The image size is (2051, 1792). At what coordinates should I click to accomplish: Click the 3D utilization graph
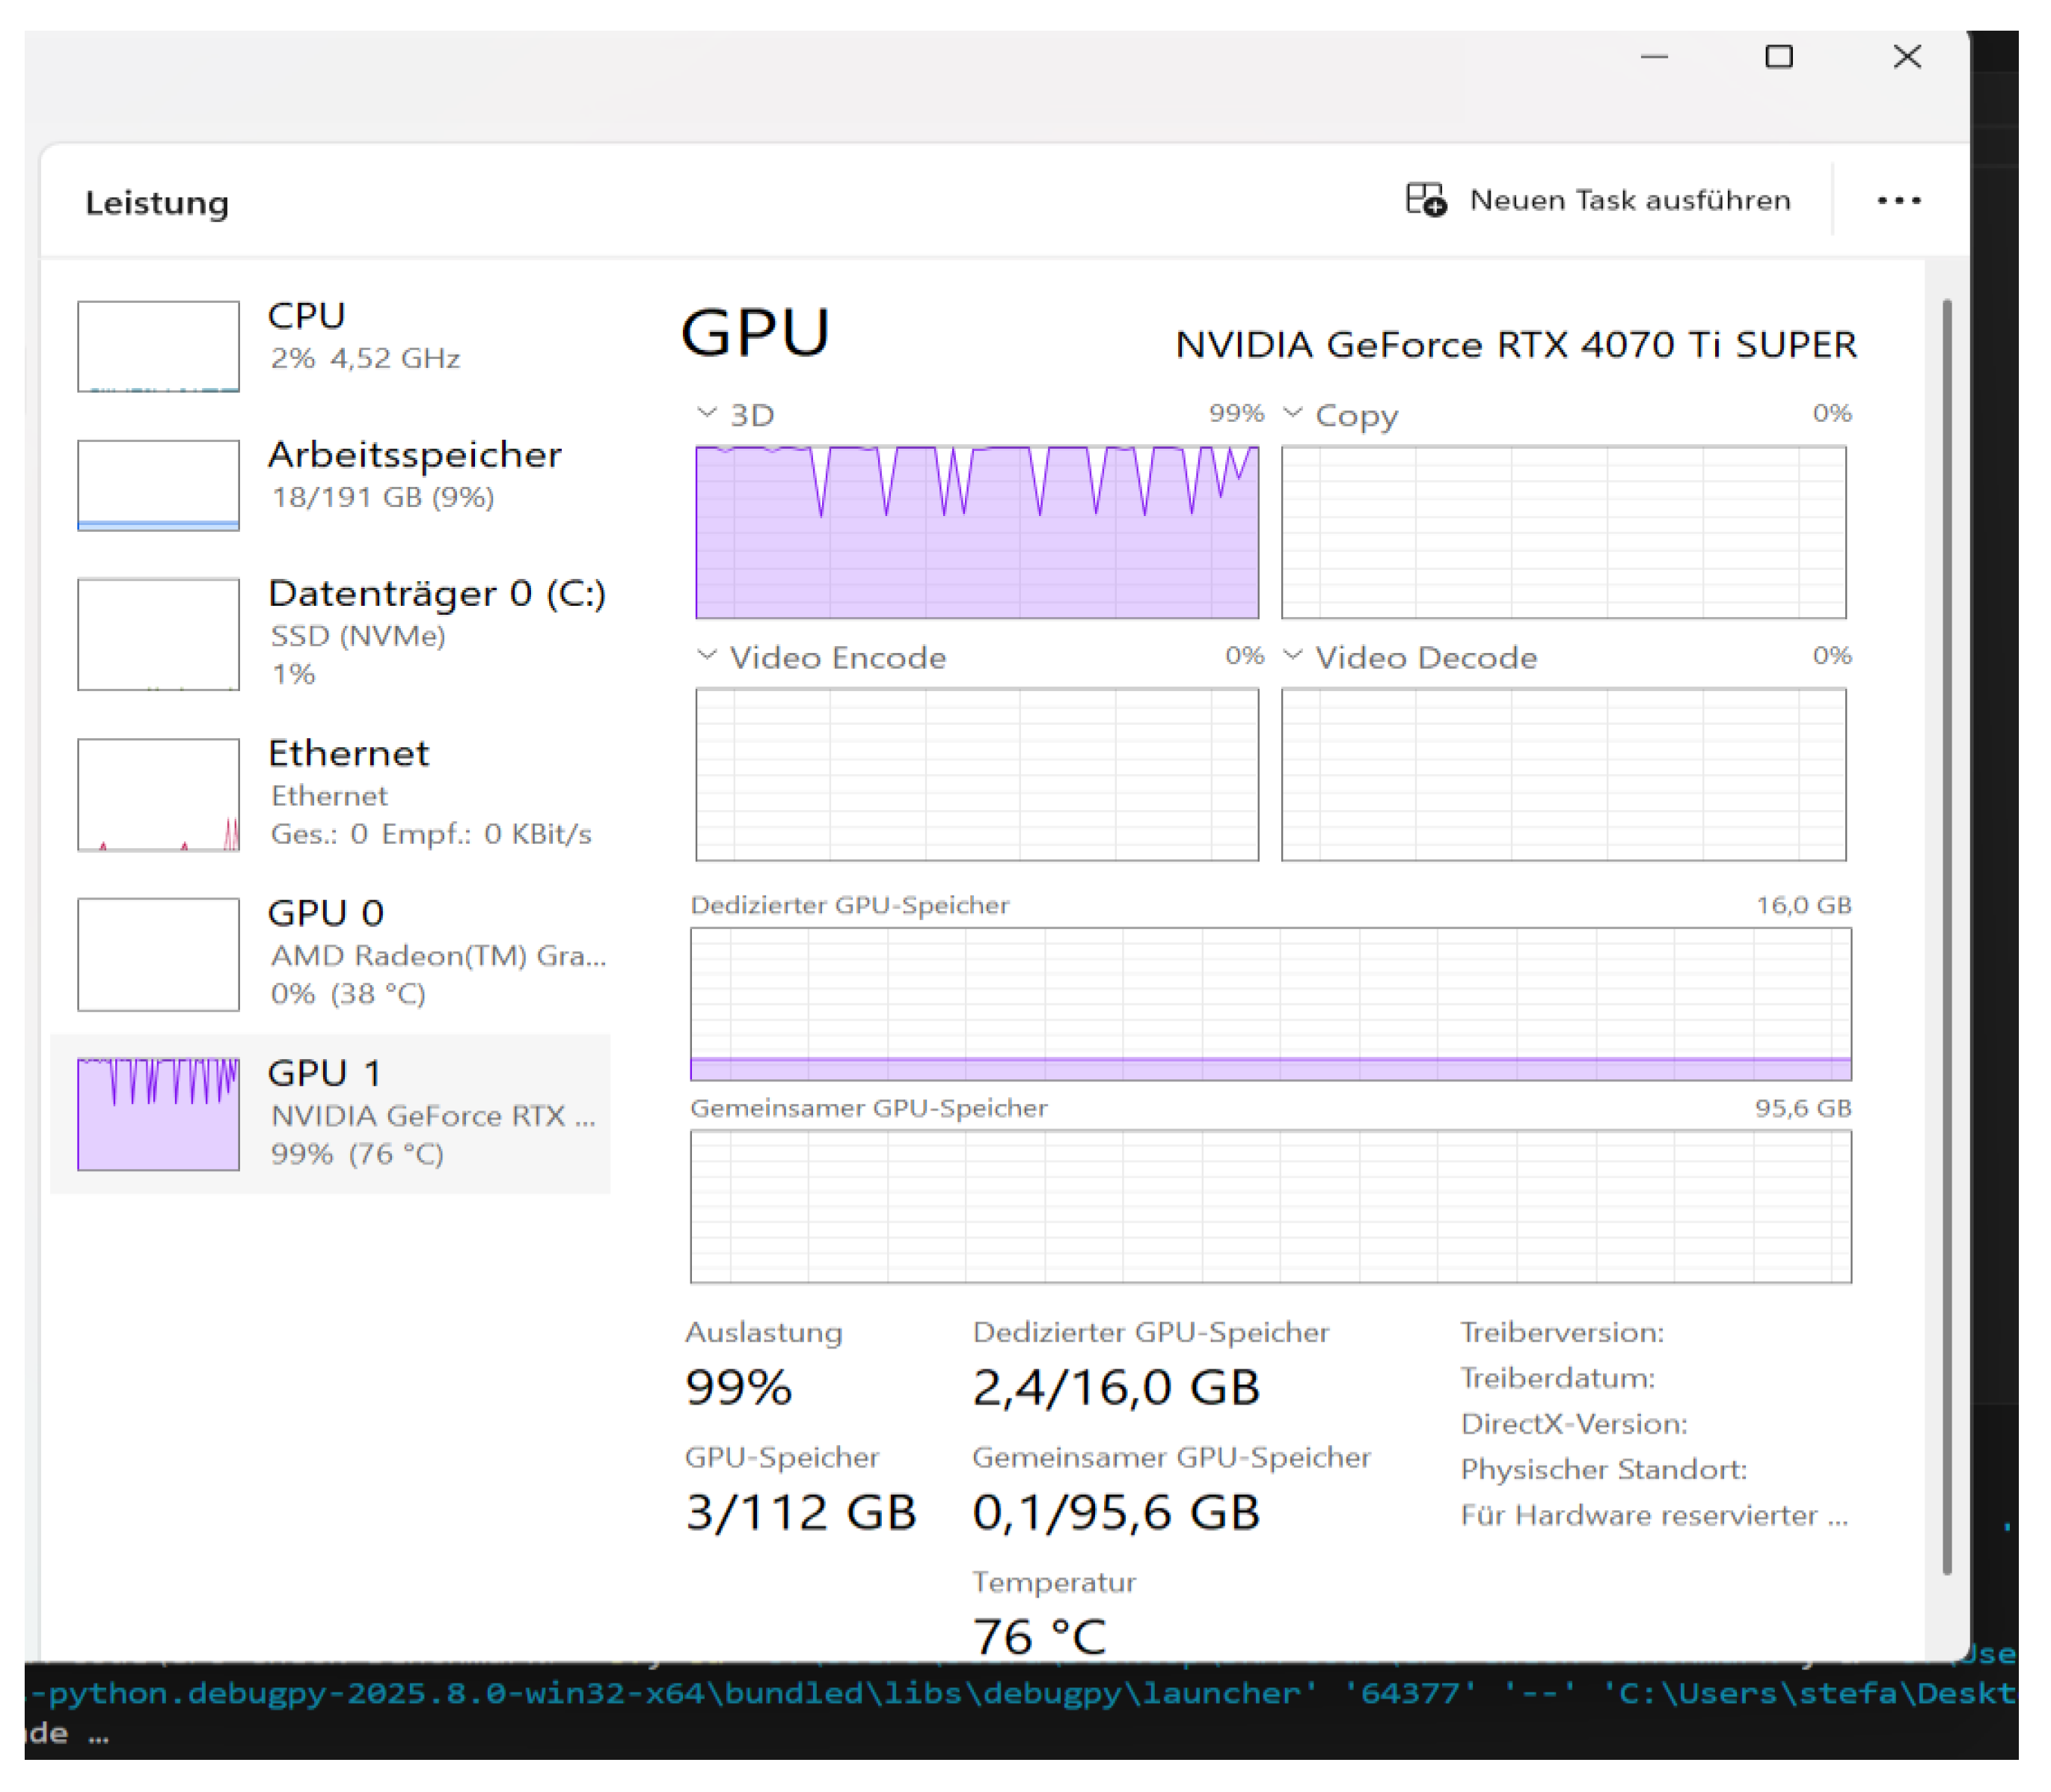976,532
